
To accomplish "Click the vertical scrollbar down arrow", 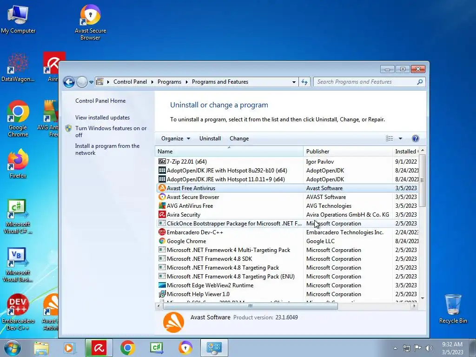I will tap(422, 298).
